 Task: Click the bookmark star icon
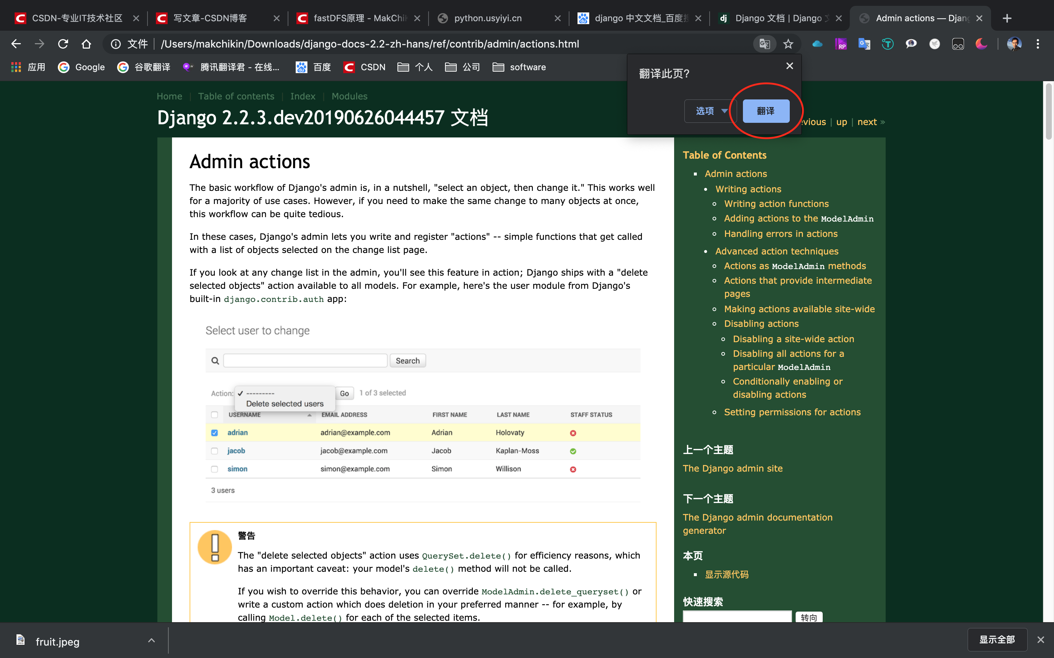coord(788,44)
